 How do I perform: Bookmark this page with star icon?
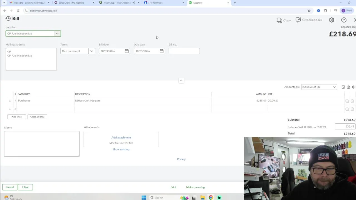tap(309, 11)
